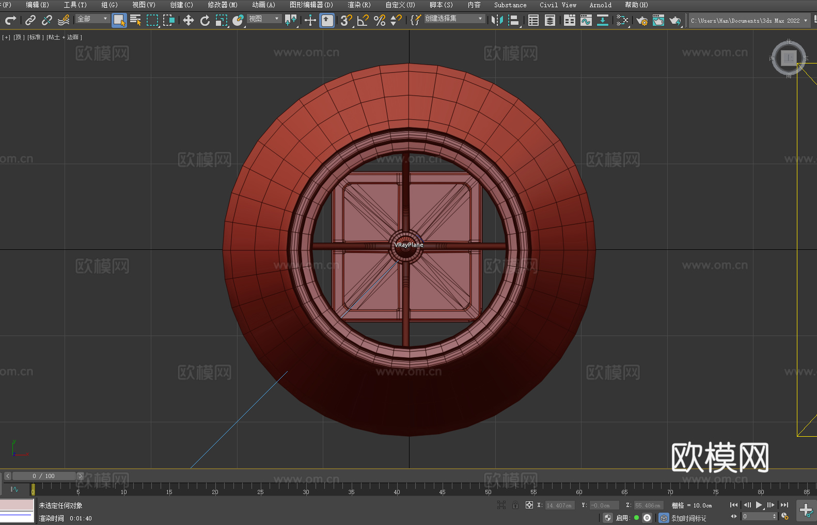This screenshot has width=817, height=525.
Task: Toggle Angle Snap on toolbar
Action: (x=363, y=20)
